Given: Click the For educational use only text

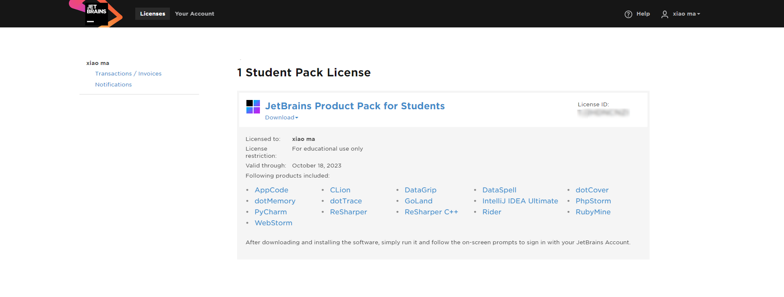Looking at the screenshot, I should coord(328,148).
